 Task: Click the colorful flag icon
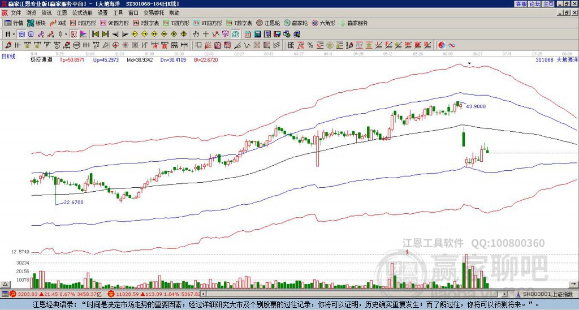(84, 35)
